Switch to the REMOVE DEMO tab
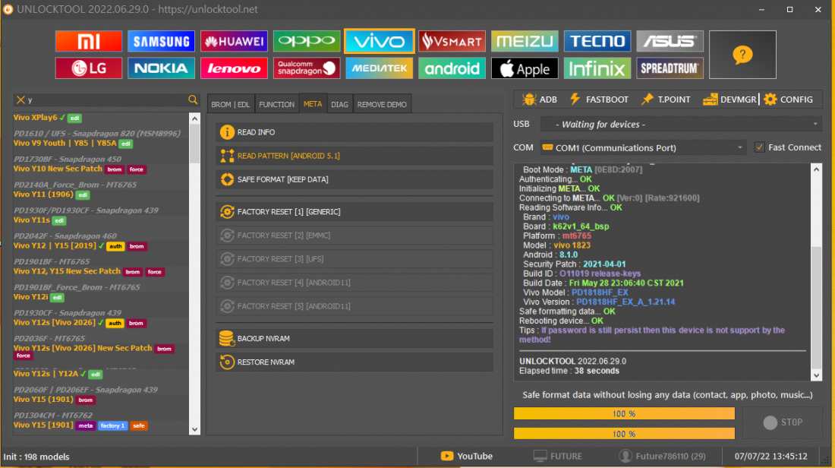Image resolution: width=835 pixels, height=468 pixels. pyautogui.click(x=382, y=105)
